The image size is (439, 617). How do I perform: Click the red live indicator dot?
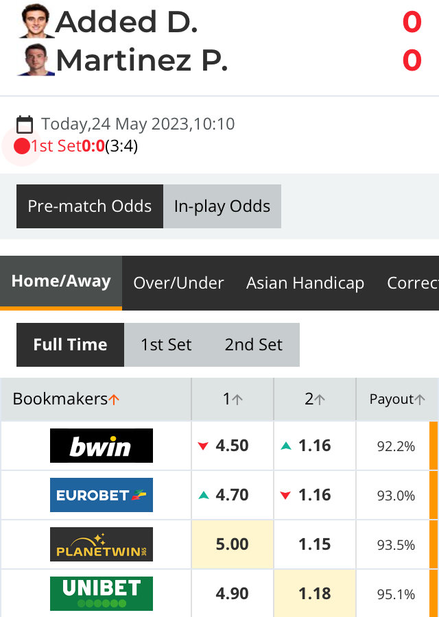pos(22,147)
